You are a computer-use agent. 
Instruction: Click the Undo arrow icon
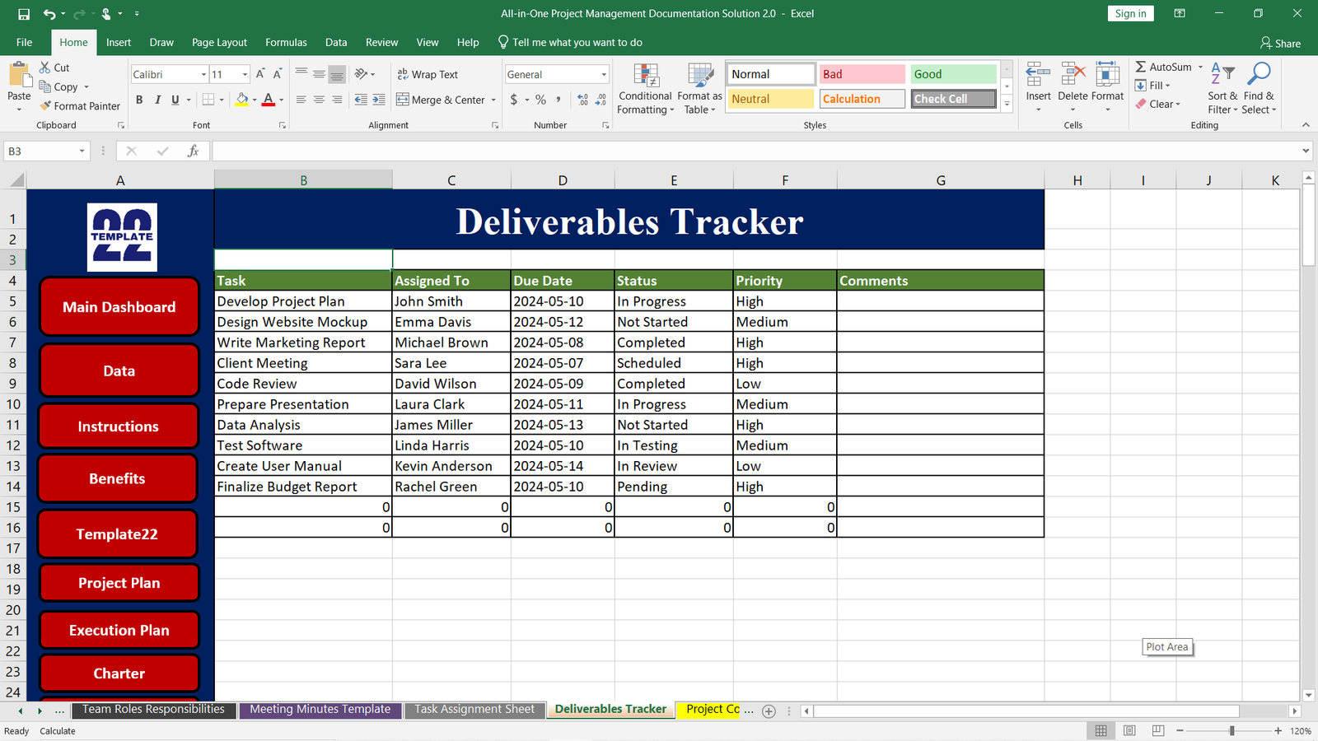pos(49,14)
